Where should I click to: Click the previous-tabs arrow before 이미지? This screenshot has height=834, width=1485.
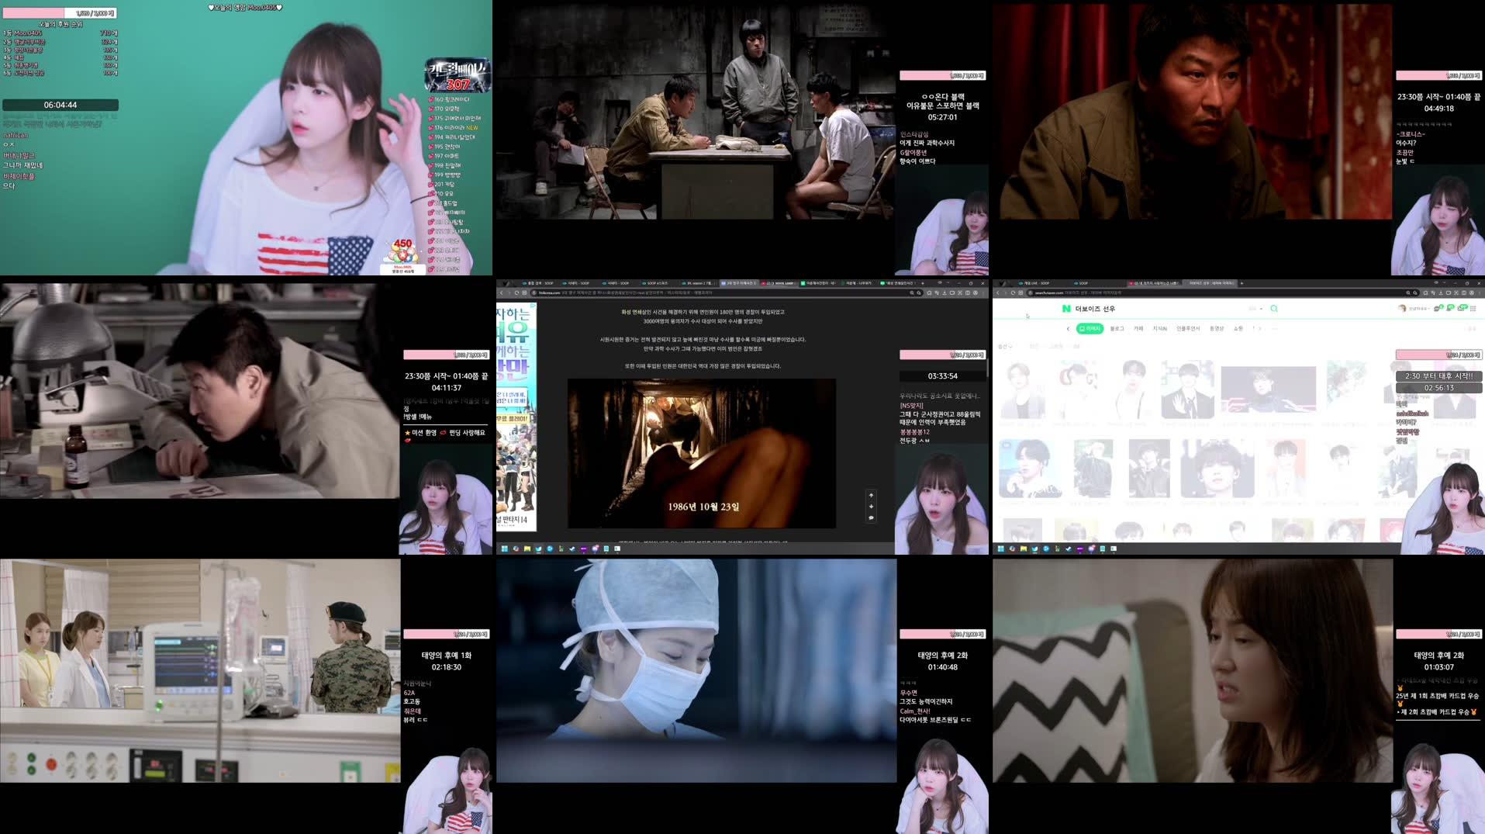click(x=1068, y=329)
